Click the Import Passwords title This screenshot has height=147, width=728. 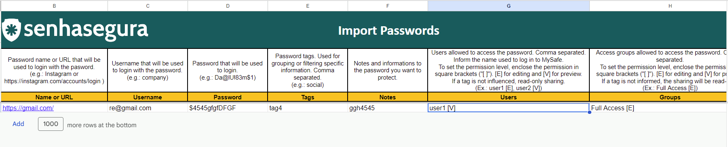point(388,30)
